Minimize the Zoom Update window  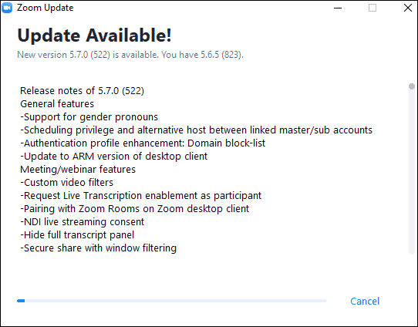click(338, 8)
